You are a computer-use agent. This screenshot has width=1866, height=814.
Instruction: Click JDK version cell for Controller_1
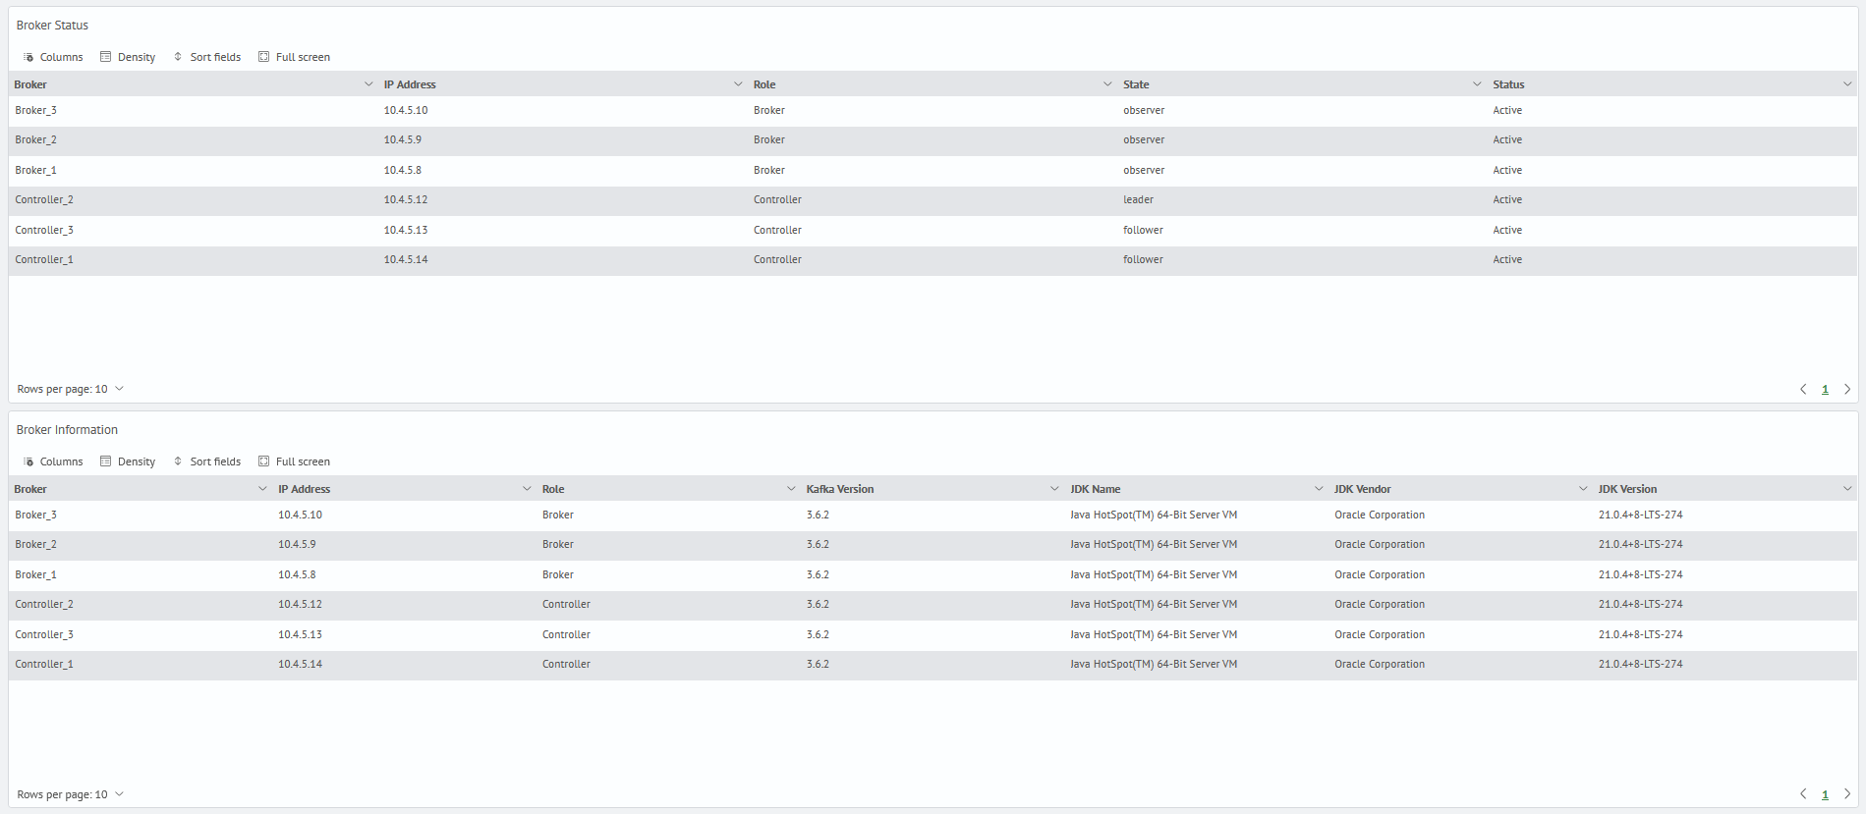[1640, 664]
